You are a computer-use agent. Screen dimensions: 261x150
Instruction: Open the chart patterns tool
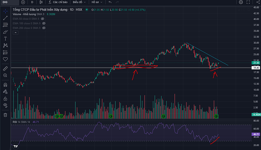[x=5, y=45]
